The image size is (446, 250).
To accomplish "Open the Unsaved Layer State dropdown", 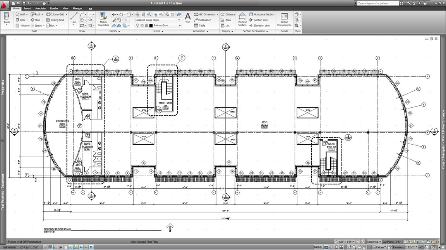I will tap(158, 20).
